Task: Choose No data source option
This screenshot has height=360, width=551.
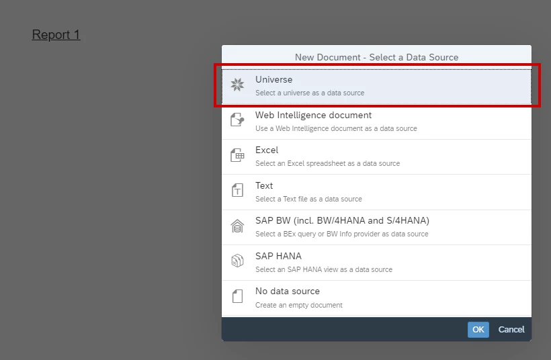Action: [x=376, y=298]
